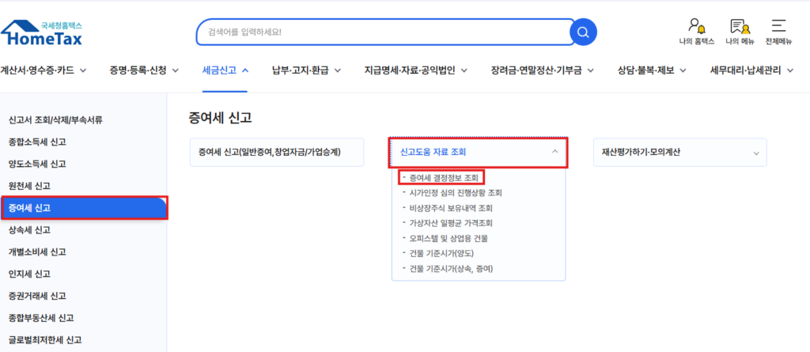
Task: Collapse 신고도움 자료 조회 dropdown
Action: point(478,152)
